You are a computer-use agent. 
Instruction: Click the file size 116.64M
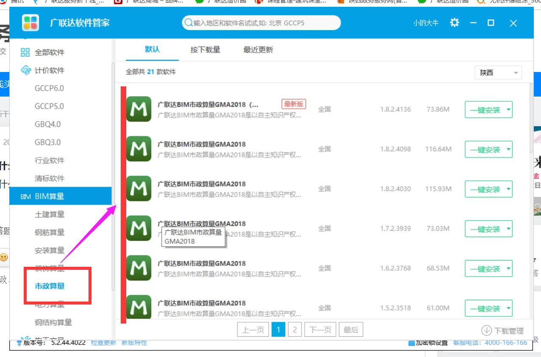[438, 149]
